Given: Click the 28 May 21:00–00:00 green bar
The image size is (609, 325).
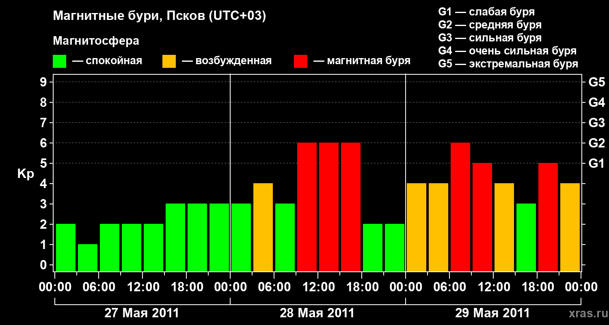Looking at the screenshot, I should (395, 247).
